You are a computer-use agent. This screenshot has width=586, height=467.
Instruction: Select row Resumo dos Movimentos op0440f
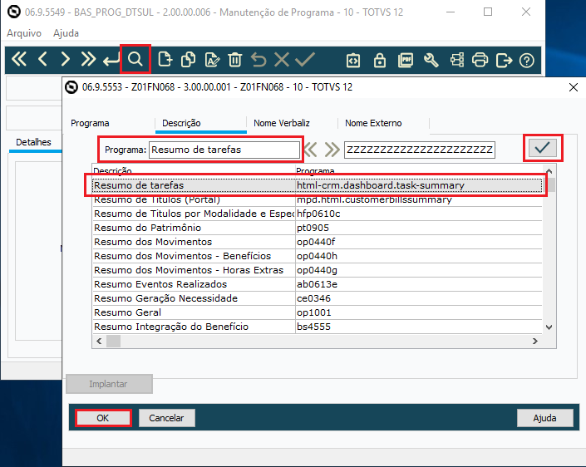tap(317, 242)
